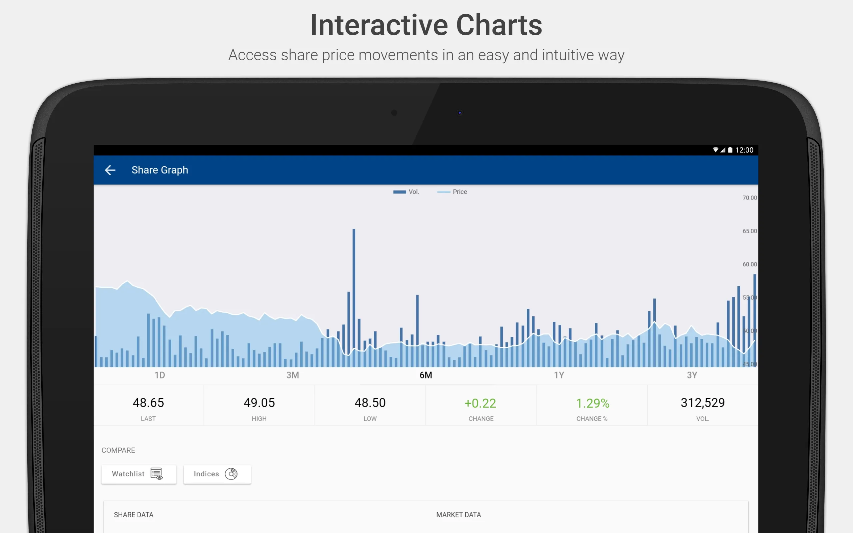Open the Watchlist compare button
Image resolution: width=853 pixels, height=533 pixels.
[139, 474]
